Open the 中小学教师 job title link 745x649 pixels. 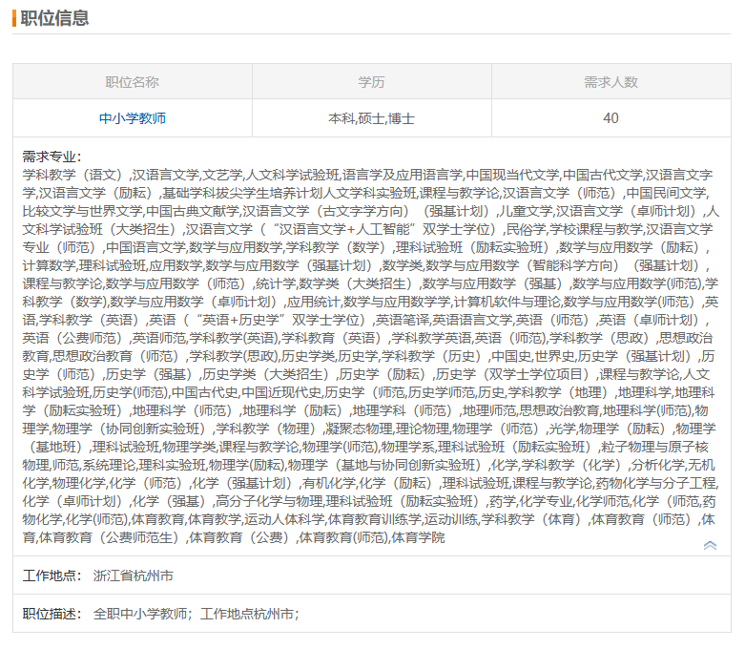point(133,118)
